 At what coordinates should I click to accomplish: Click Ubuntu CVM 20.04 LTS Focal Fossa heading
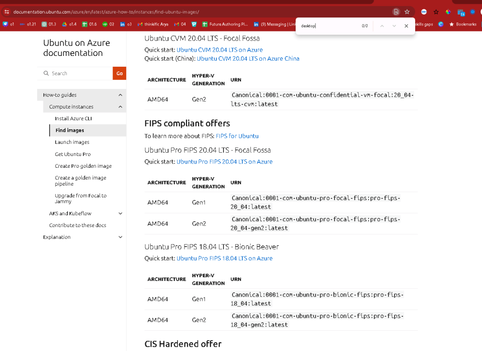tap(202, 39)
